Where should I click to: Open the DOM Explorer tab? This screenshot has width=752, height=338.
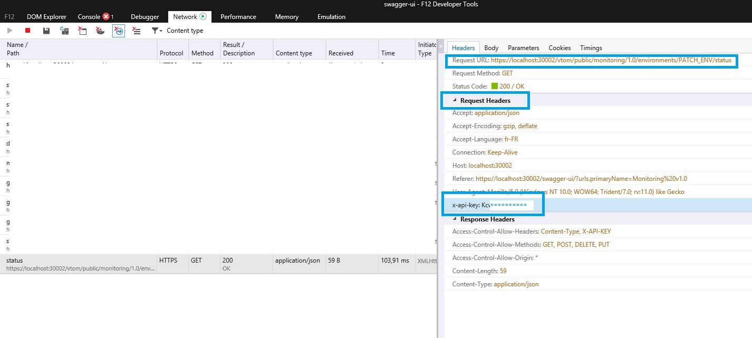click(47, 17)
